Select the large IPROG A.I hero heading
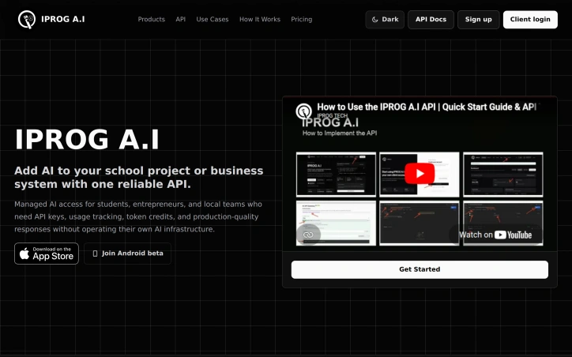Image resolution: width=572 pixels, height=357 pixels. (87, 140)
